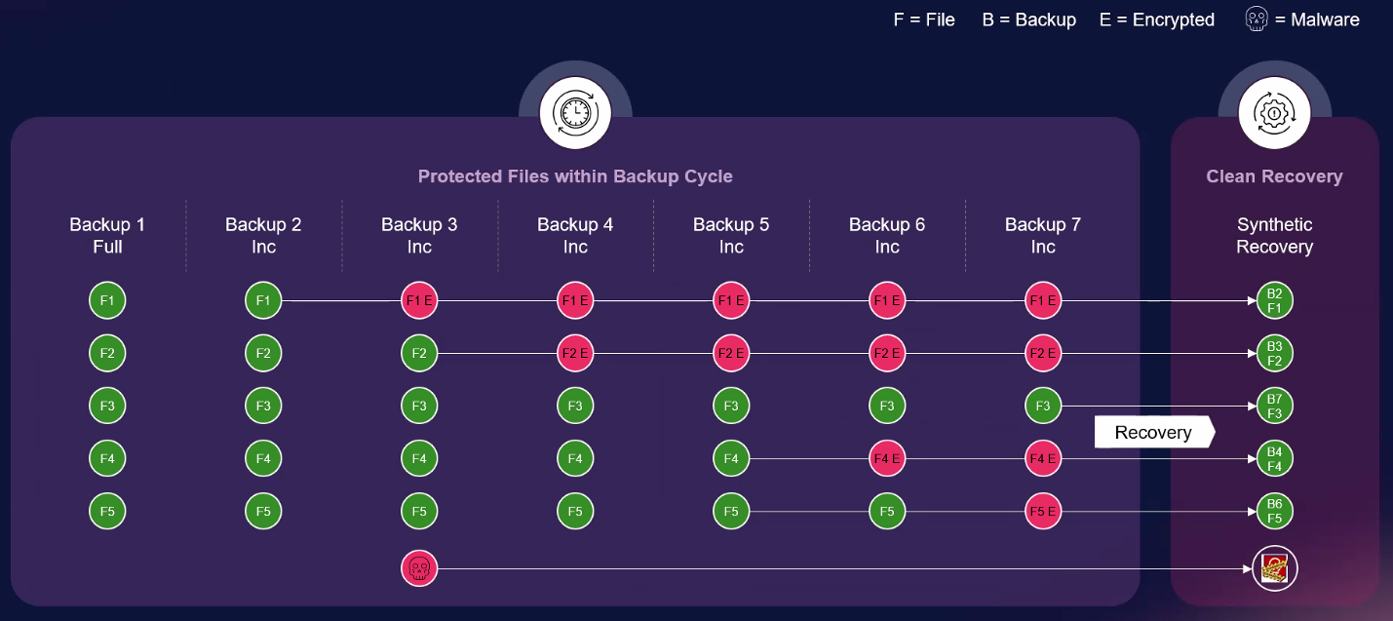Click the blocked malware icon in Synthetic Recovery
This screenshot has width=1393, height=621.
pyautogui.click(x=1274, y=569)
